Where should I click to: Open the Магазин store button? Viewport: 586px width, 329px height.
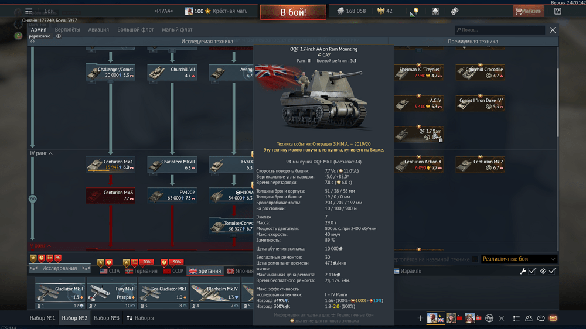529,11
